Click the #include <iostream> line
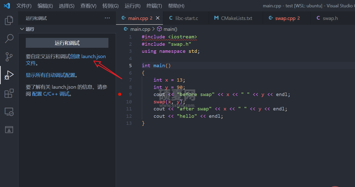The height and width of the screenshot is (187, 355). pyautogui.click(x=169, y=37)
